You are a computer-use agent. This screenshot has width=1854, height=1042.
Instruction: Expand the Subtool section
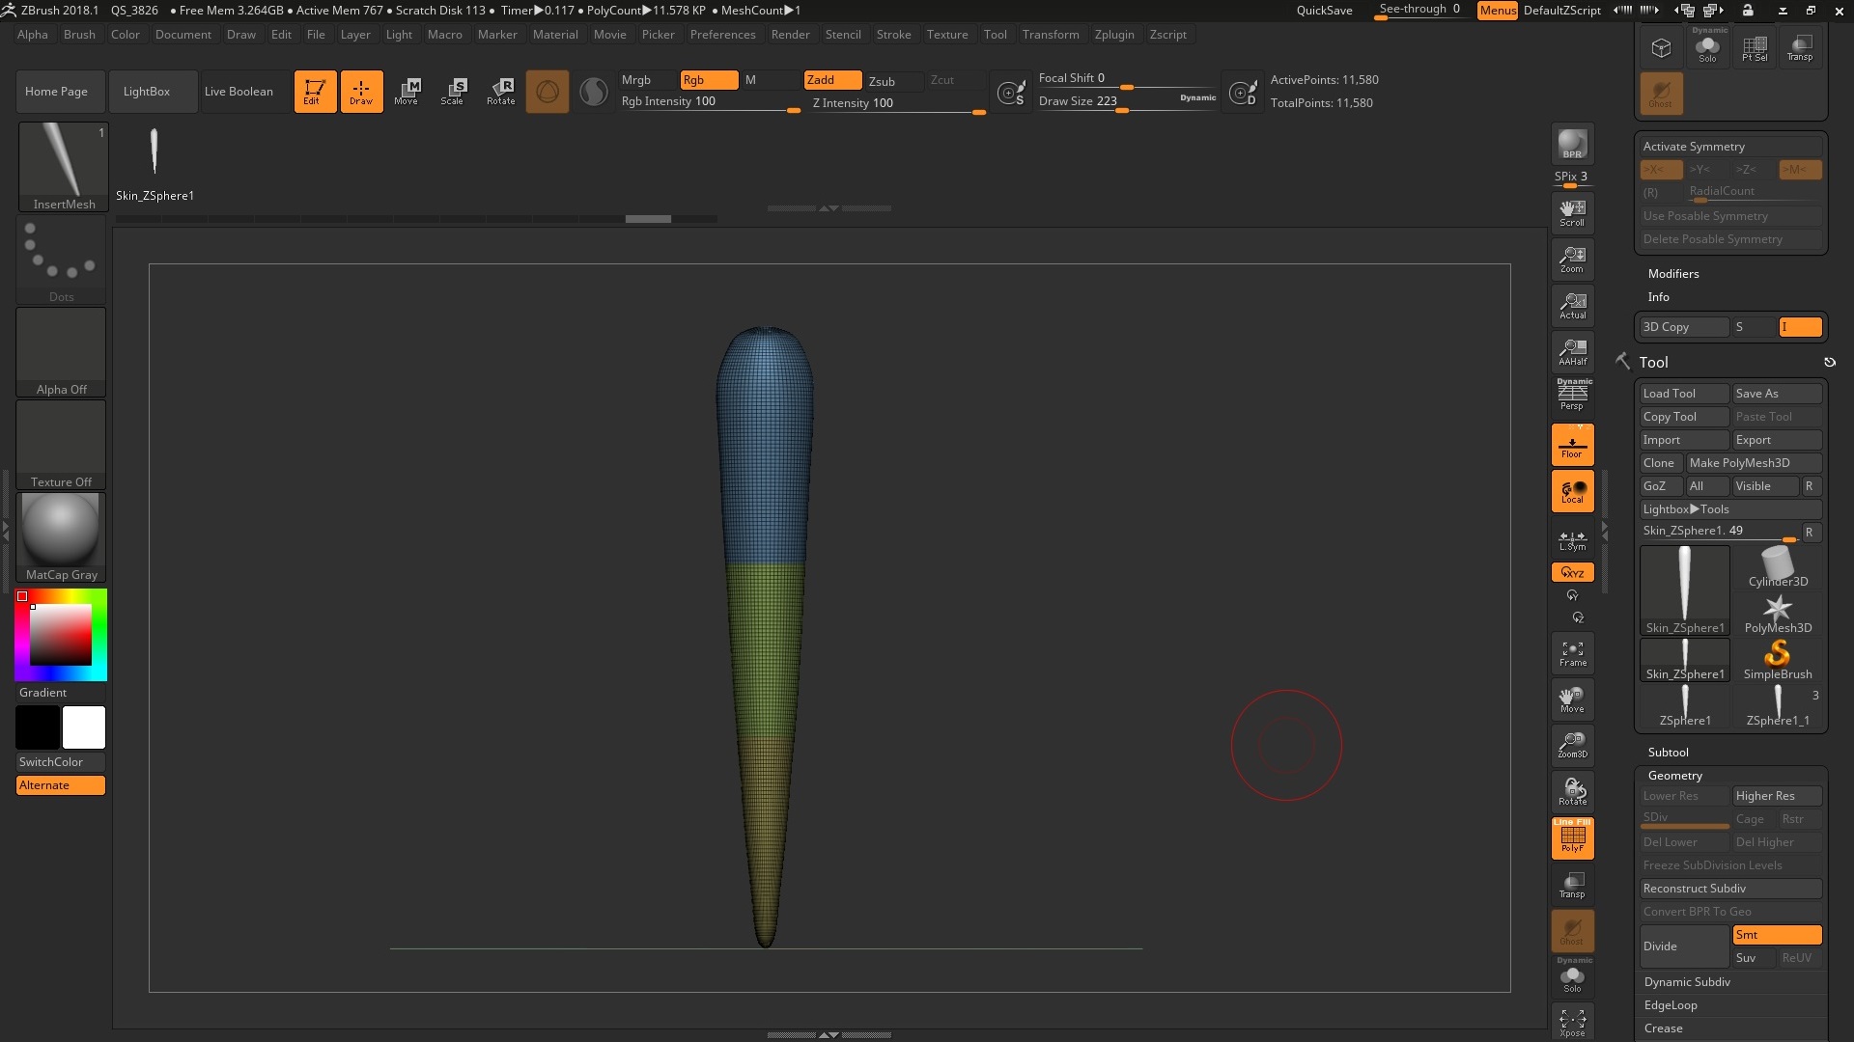click(x=1668, y=753)
